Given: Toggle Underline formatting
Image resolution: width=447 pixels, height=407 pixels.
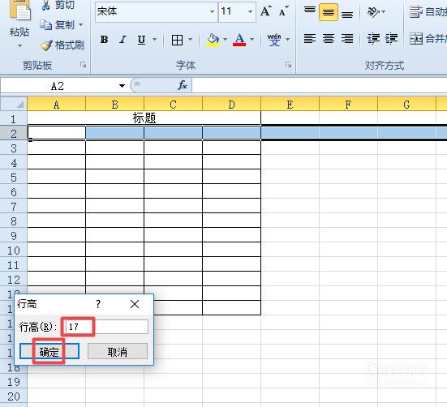Looking at the screenshot, I should 141,39.
